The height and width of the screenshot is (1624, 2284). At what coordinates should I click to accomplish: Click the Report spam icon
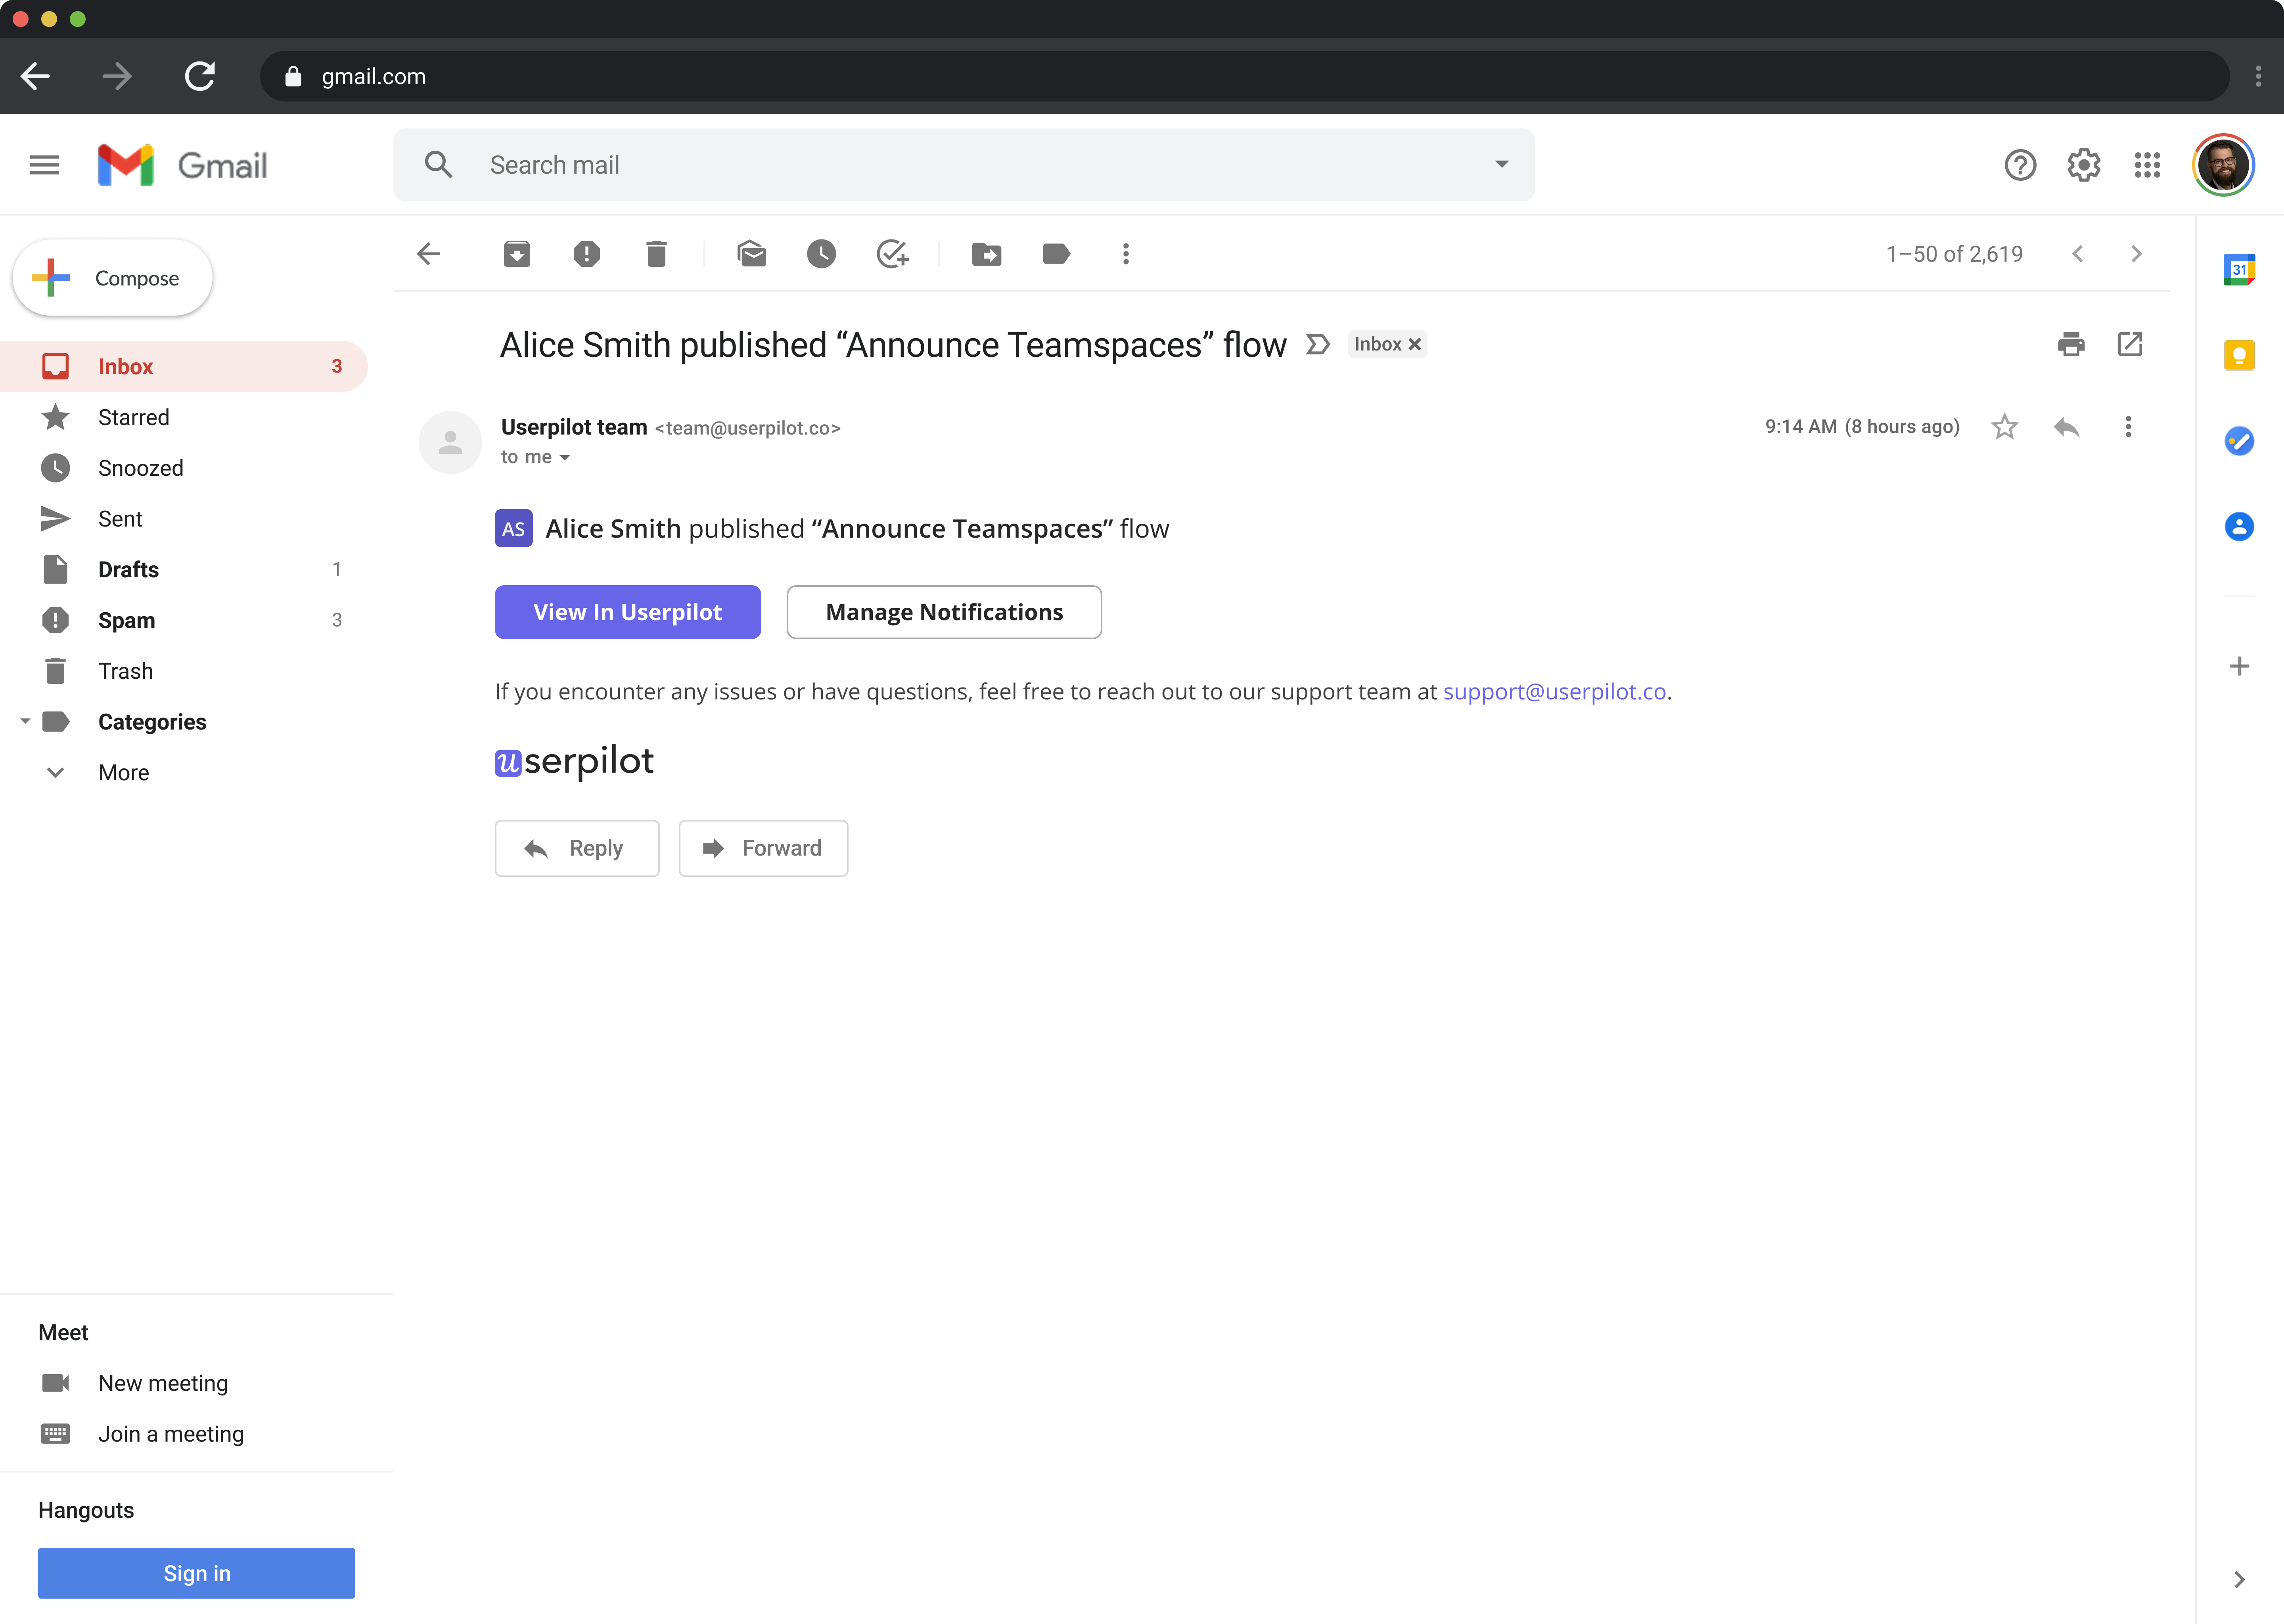click(x=586, y=254)
